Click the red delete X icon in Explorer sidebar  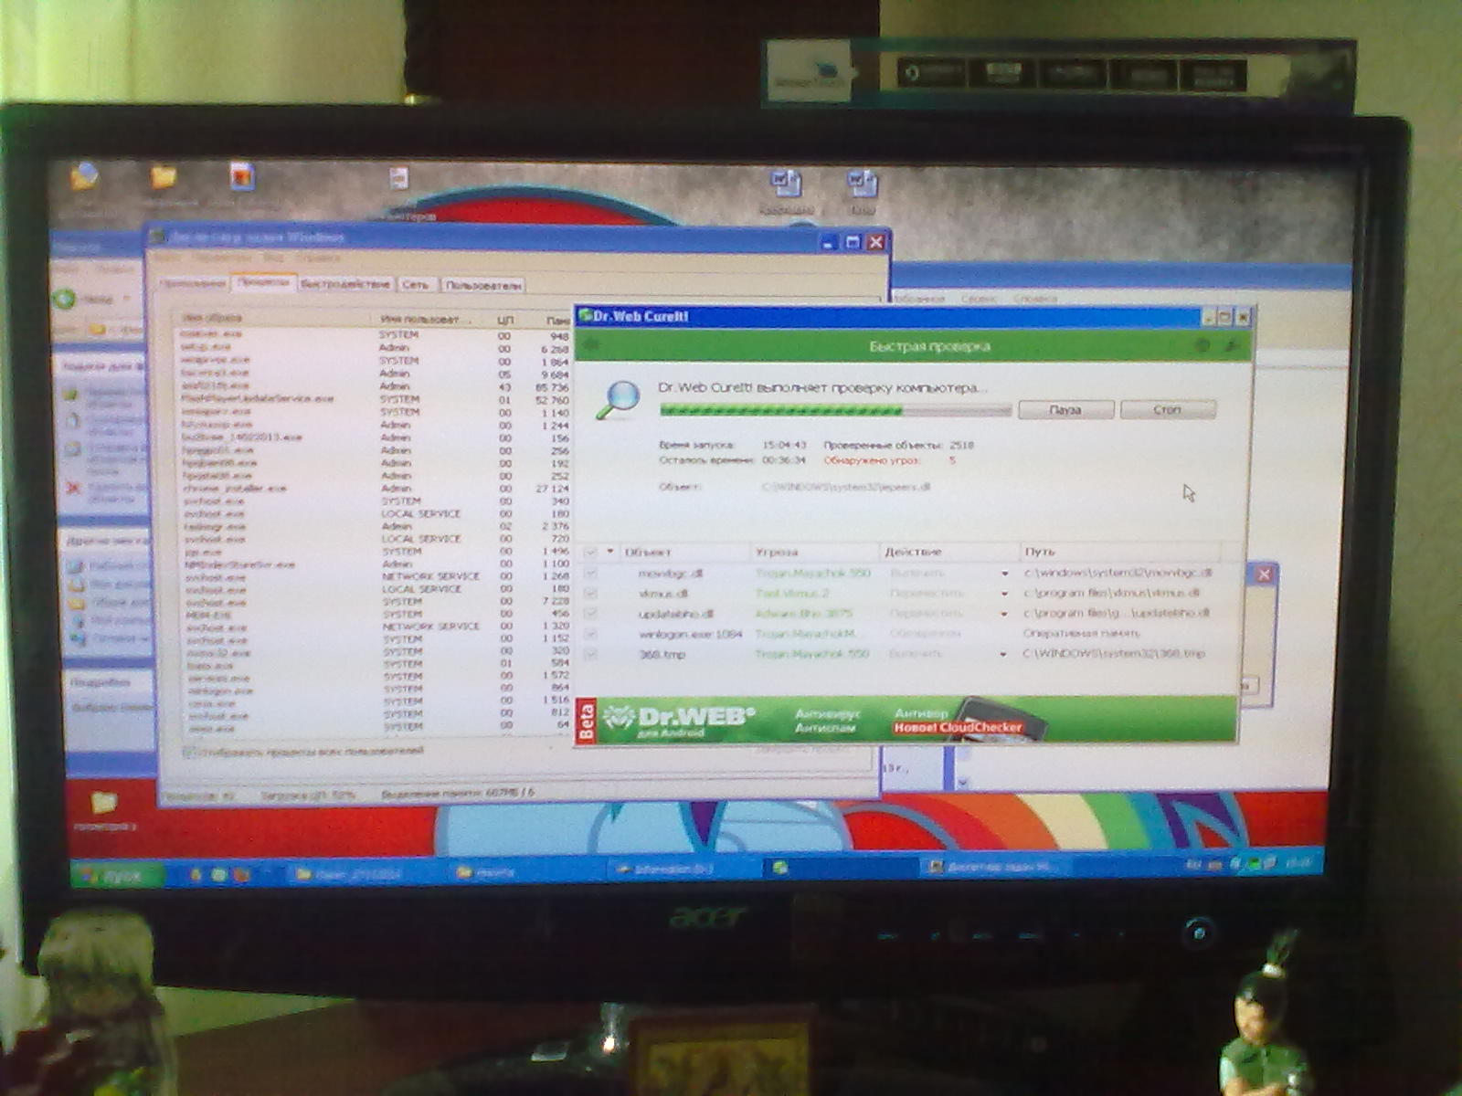(x=73, y=489)
